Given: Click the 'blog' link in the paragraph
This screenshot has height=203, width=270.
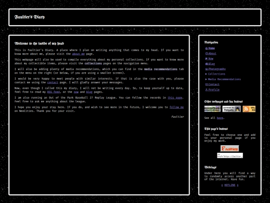Looking at the screenshot, I should pos(89,92).
